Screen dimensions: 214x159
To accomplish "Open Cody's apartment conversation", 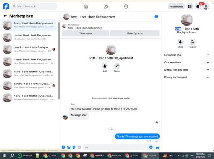I will point(29,98).
